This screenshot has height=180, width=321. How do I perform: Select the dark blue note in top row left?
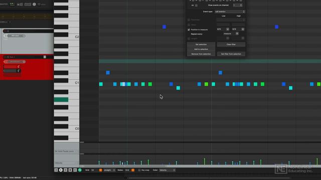click(164, 26)
